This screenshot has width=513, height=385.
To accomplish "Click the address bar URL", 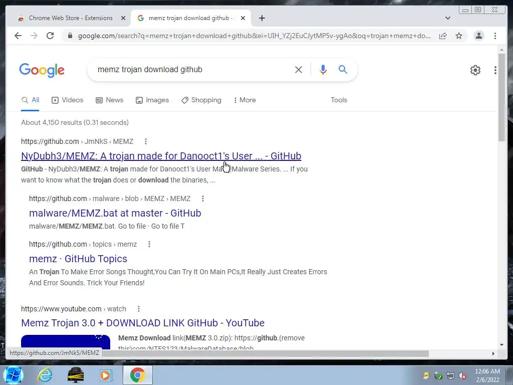I will (254, 36).
